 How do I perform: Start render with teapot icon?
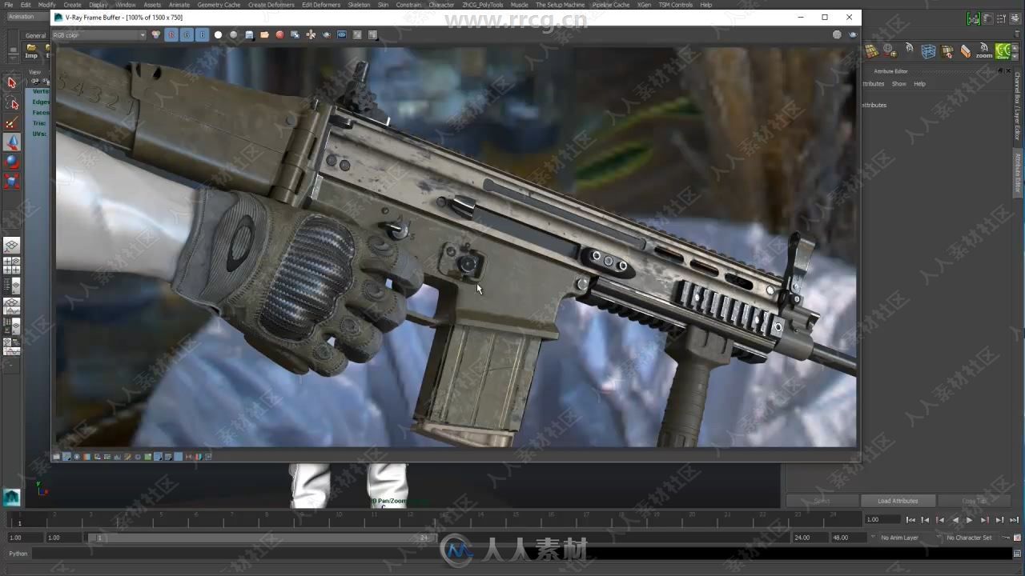coord(326,35)
